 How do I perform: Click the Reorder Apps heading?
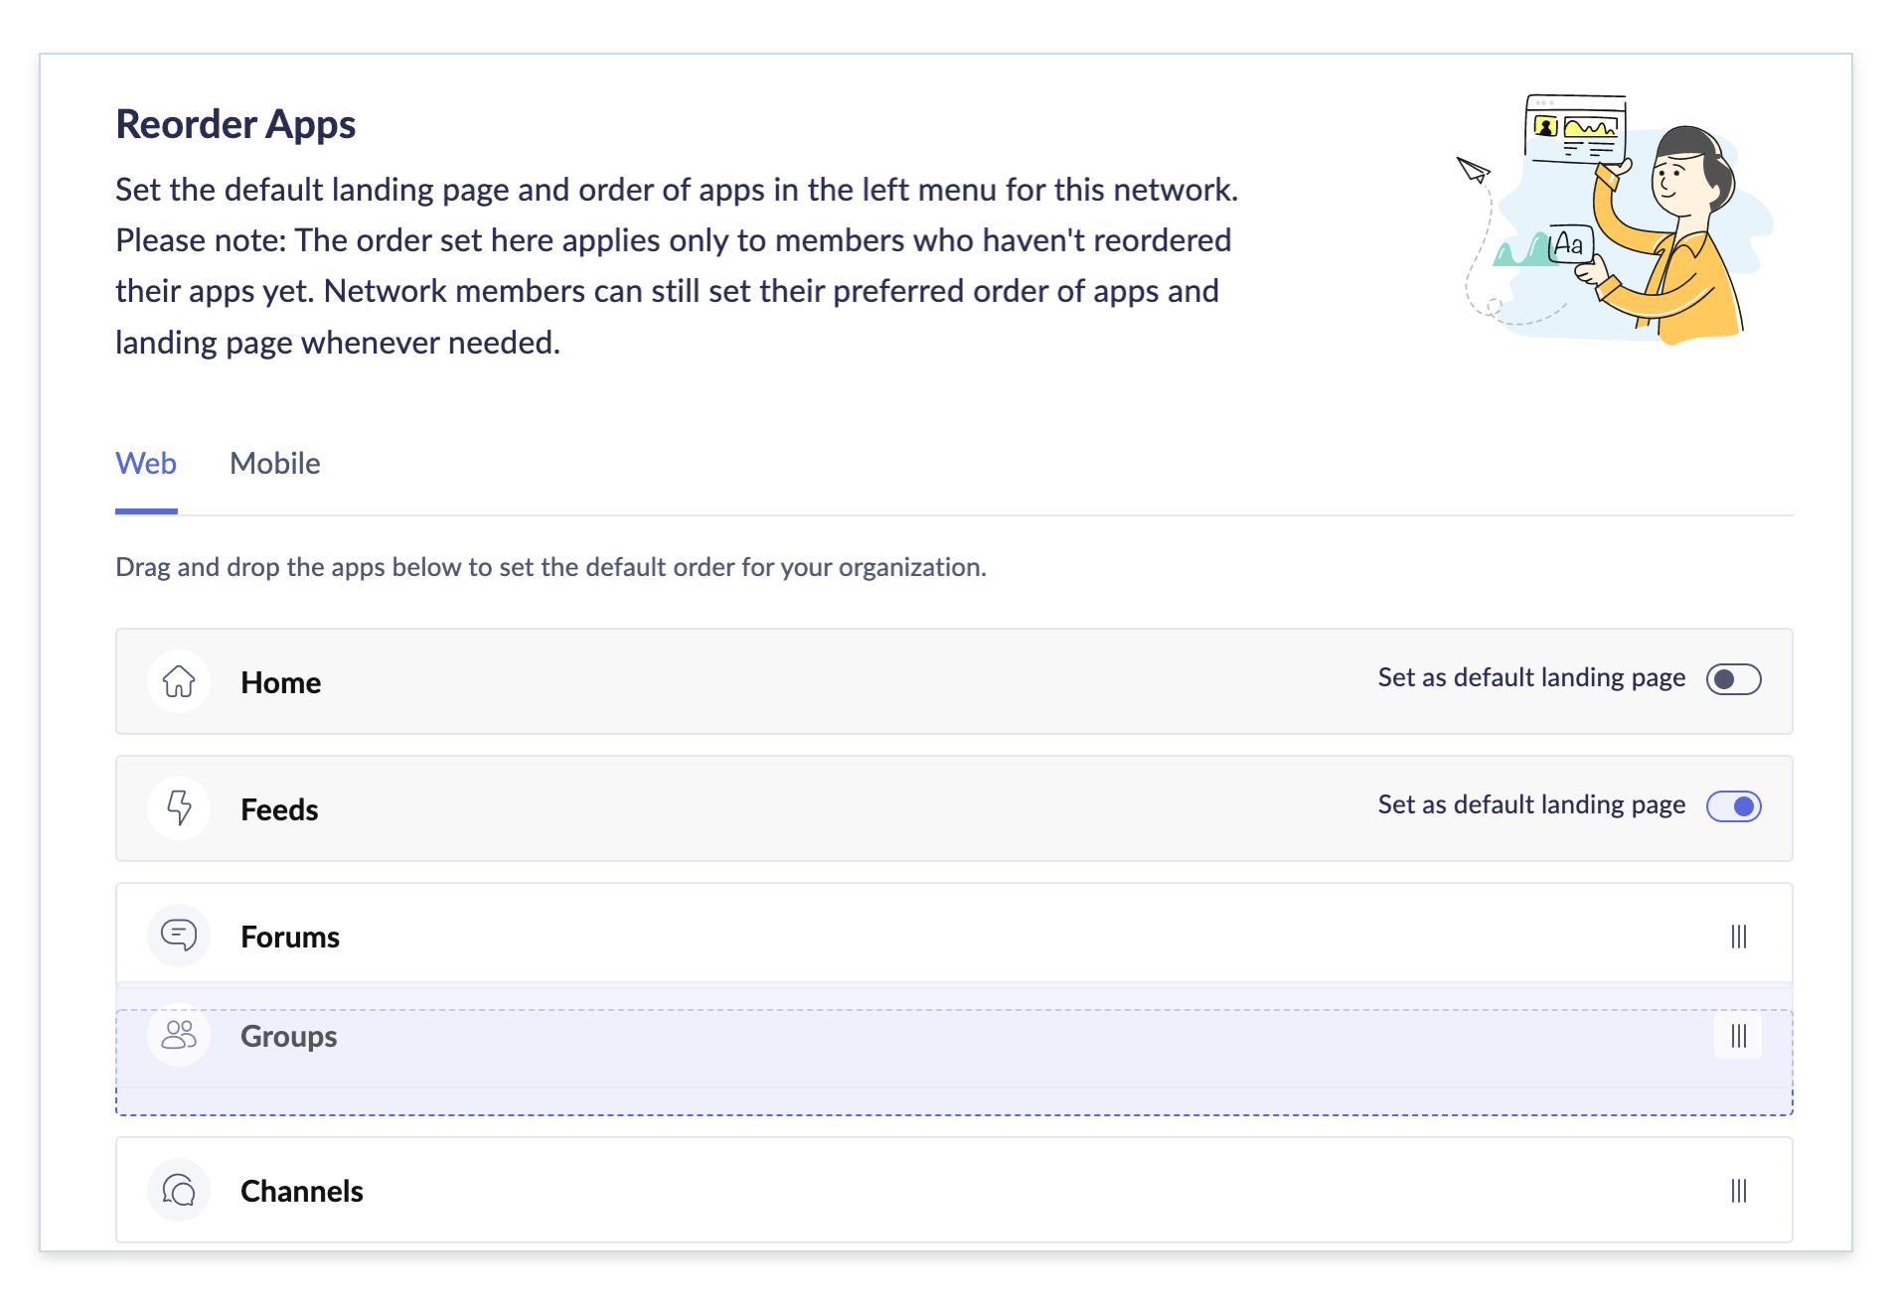(236, 125)
